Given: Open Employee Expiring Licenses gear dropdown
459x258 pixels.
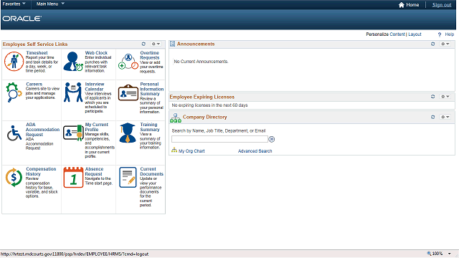Looking at the screenshot, I should (445, 97).
